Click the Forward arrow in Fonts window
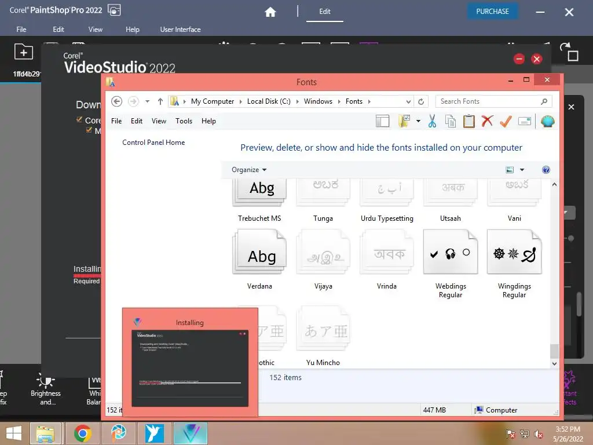This screenshot has width=593, height=445. tap(133, 101)
